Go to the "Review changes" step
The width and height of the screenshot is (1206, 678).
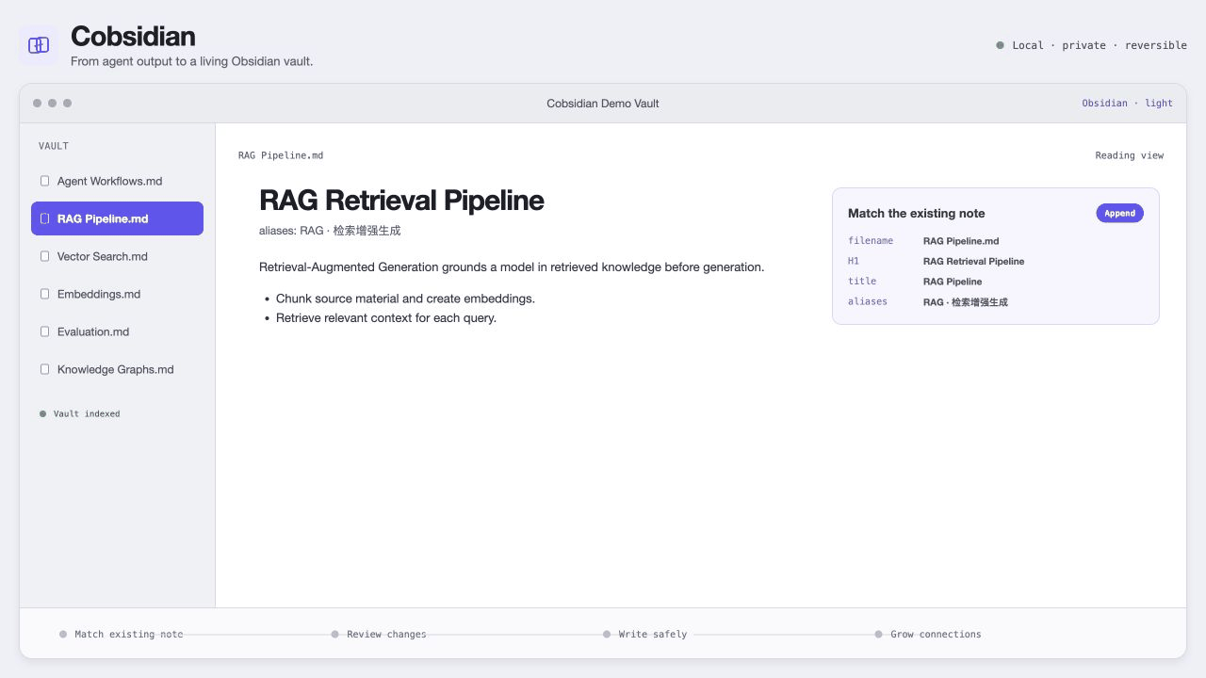click(380, 635)
